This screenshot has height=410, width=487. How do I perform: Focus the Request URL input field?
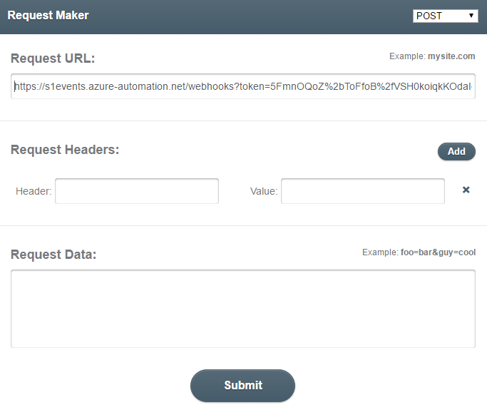[242, 86]
